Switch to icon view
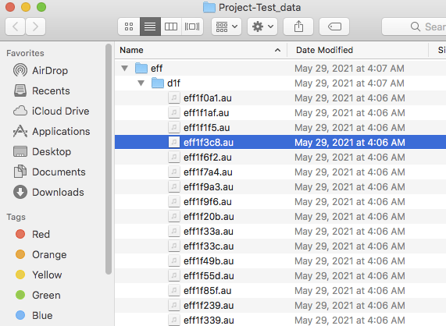 (x=129, y=27)
